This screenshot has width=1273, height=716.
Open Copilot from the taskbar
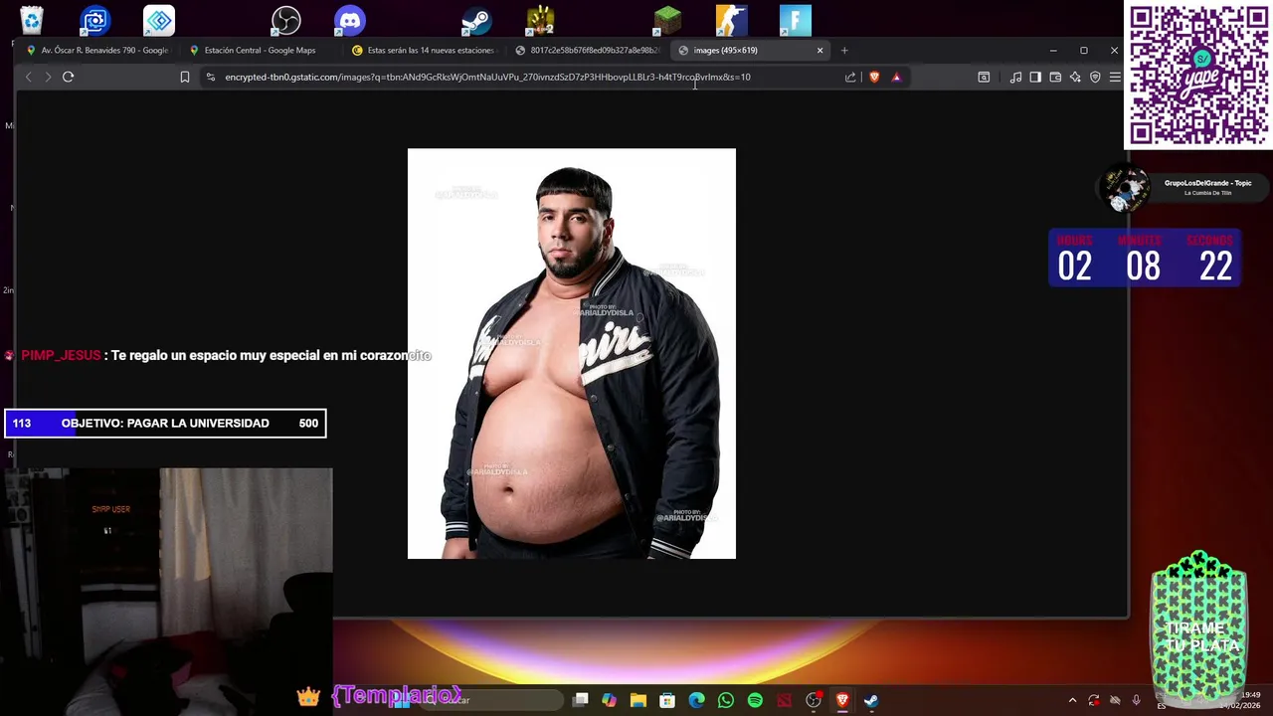point(609,700)
